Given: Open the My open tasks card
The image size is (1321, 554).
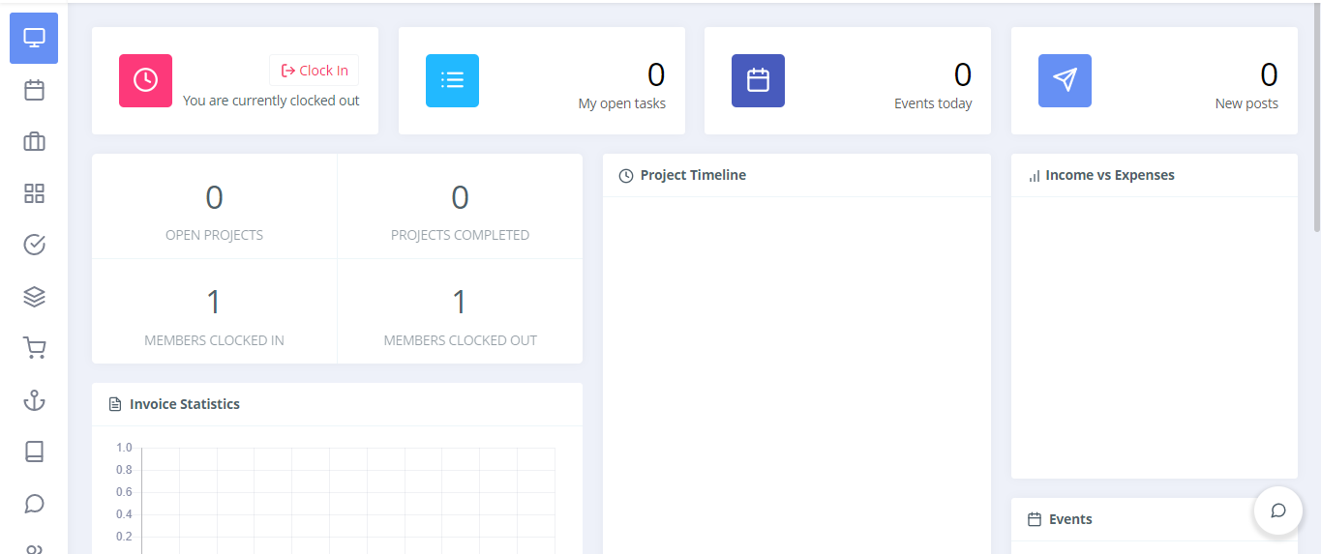Looking at the screenshot, I should pos(541,81).
